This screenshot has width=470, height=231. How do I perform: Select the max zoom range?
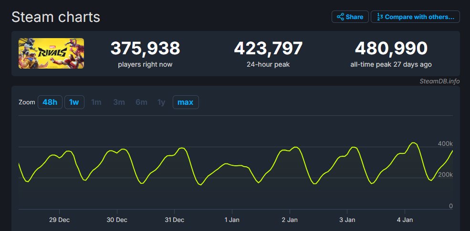(x=186, y=102)
